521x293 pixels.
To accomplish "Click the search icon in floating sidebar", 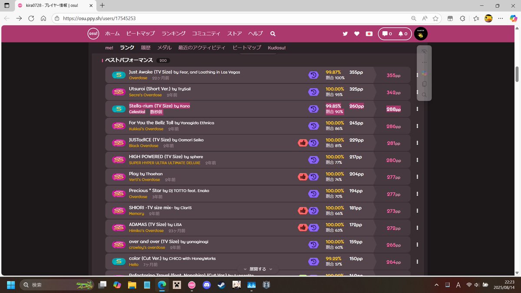I will coord(424,95).
